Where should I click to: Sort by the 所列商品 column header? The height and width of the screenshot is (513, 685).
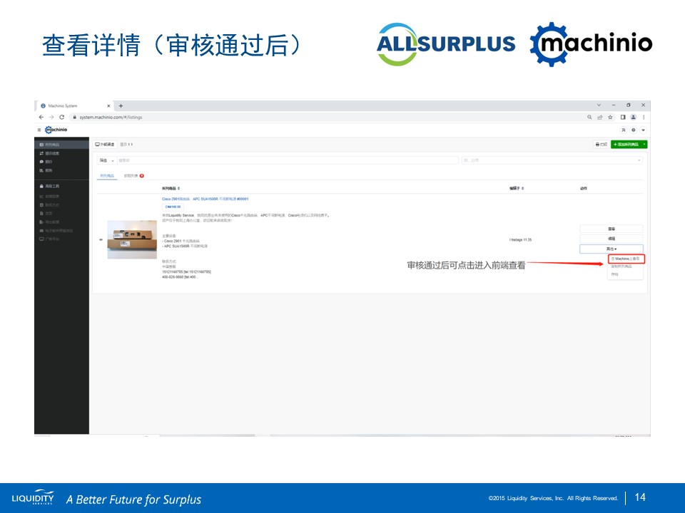(171, 188)
